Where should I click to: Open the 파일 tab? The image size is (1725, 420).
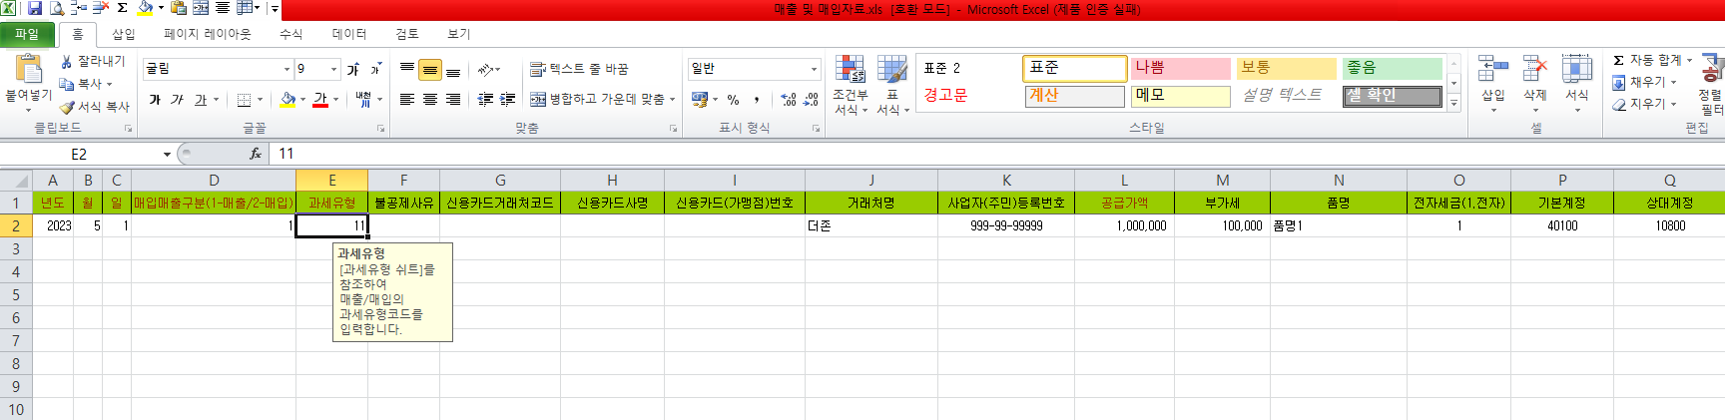27,34
